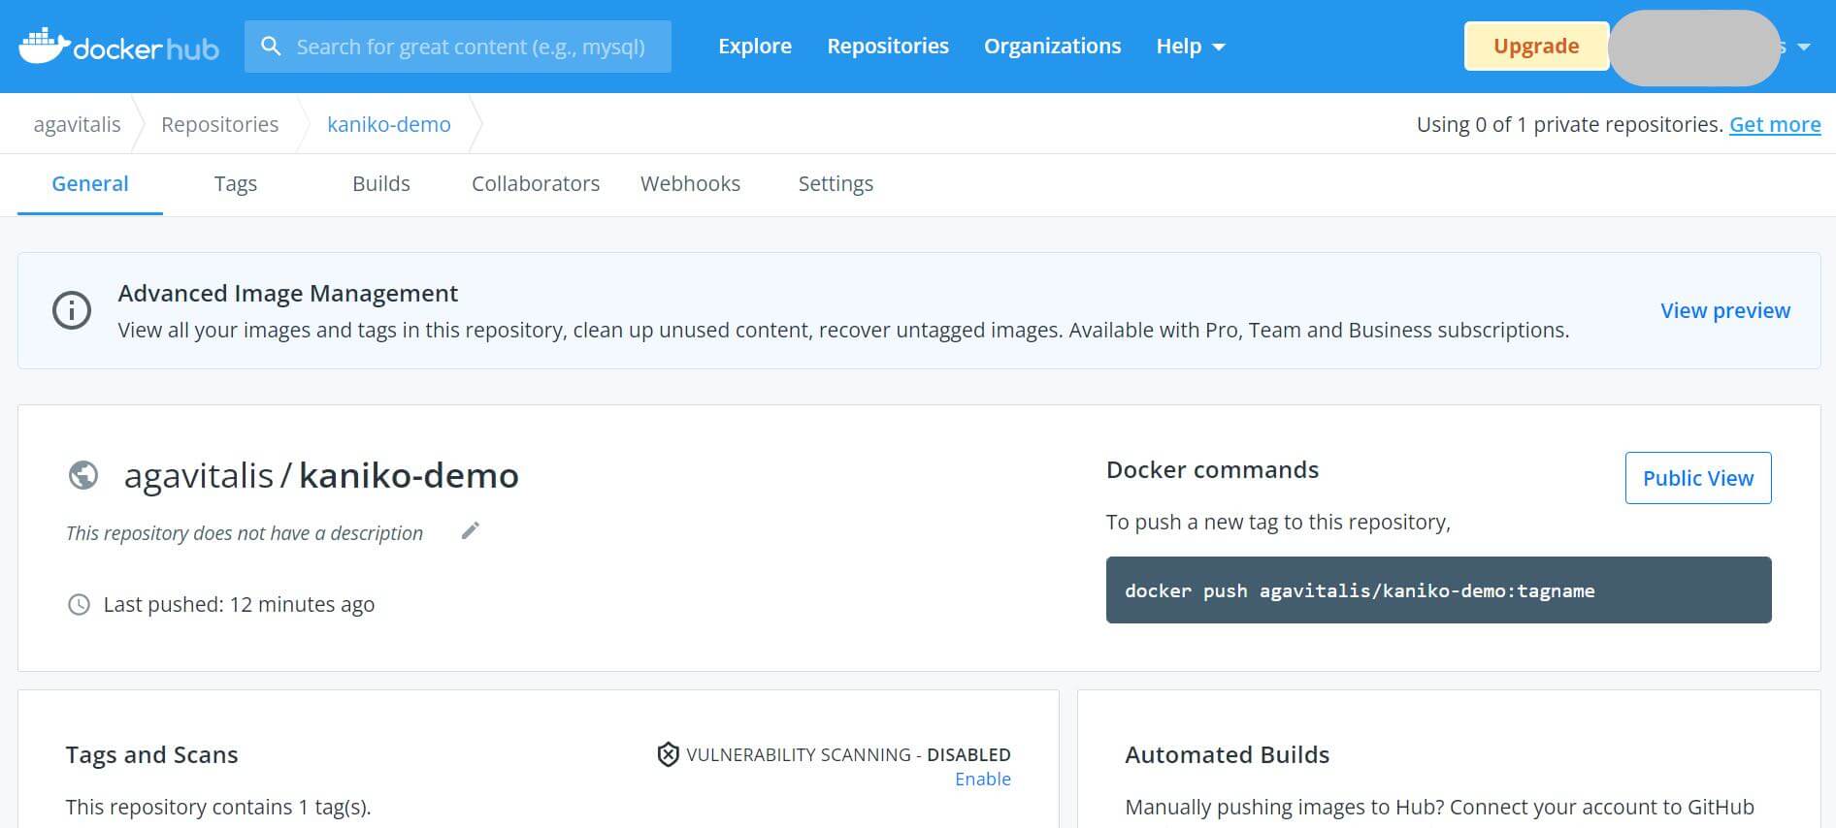The height and width of the screenshot is (828, 1836).
Task: Go to Repositories in top navigation
Action: click(x=888, y=47)
